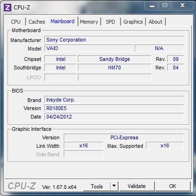This screenshot has height=196, width=196.
Task: Go to the Graphics tab
Action: (133, 22)
